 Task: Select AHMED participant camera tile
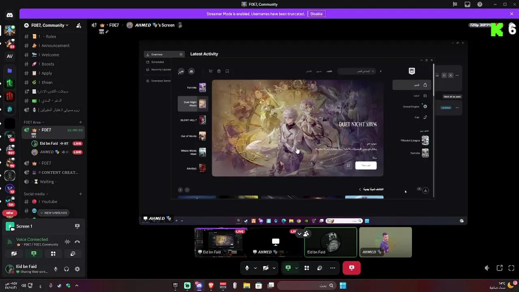coord(385,242)
